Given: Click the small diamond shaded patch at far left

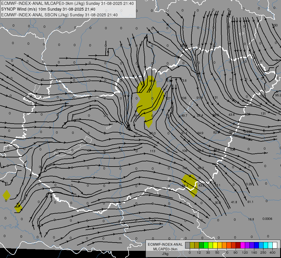Looking at the screenshot, I should (7, 195).
